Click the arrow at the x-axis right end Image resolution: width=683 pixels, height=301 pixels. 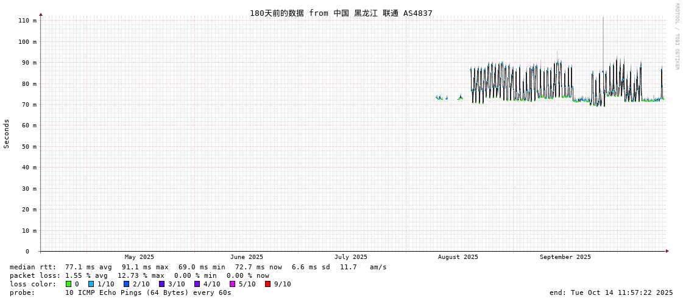coord(667,251)
